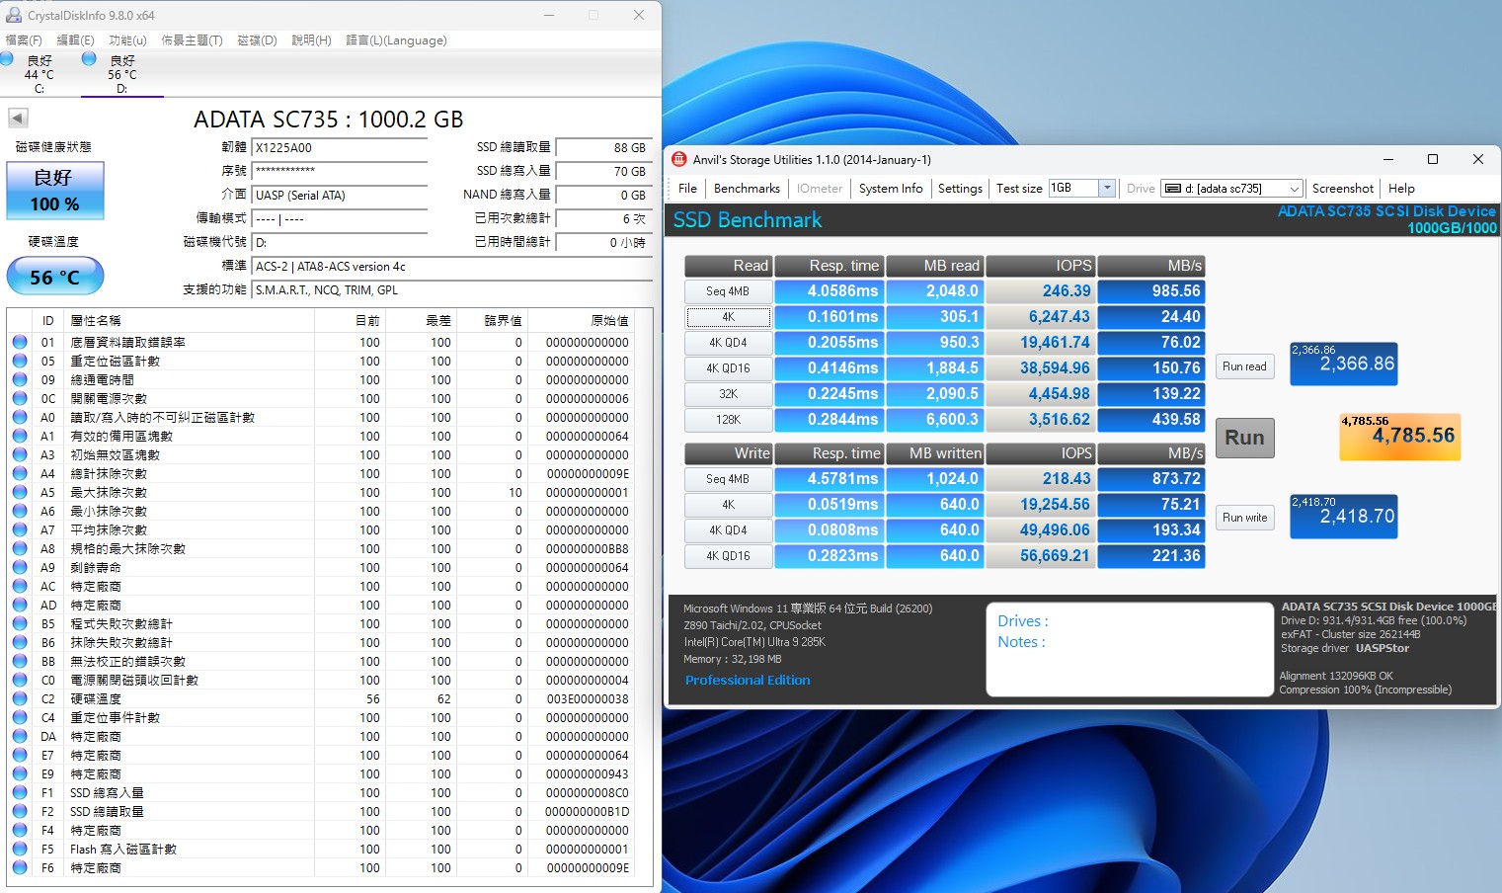The image size is (1502, 893).
Task: Open the Test size 1GB dropdown
Action: [x=1107, y=188]
